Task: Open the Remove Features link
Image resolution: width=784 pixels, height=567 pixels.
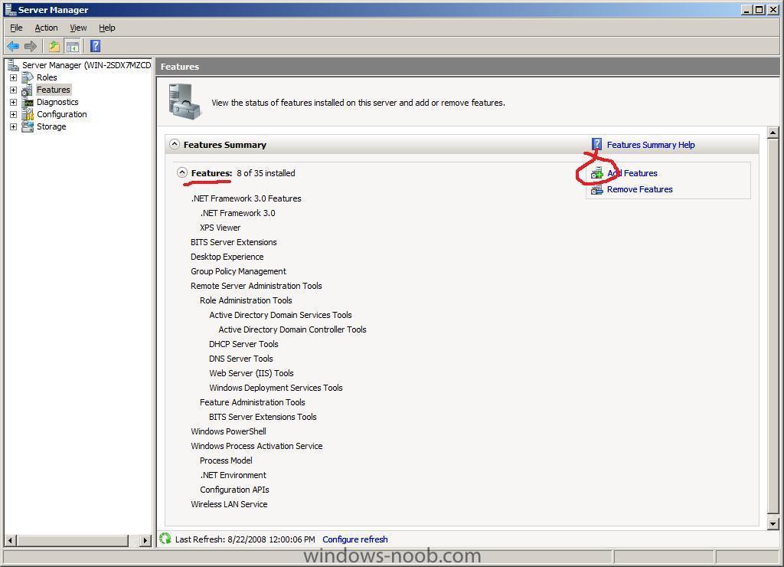Action: click(x=639, y=189)
